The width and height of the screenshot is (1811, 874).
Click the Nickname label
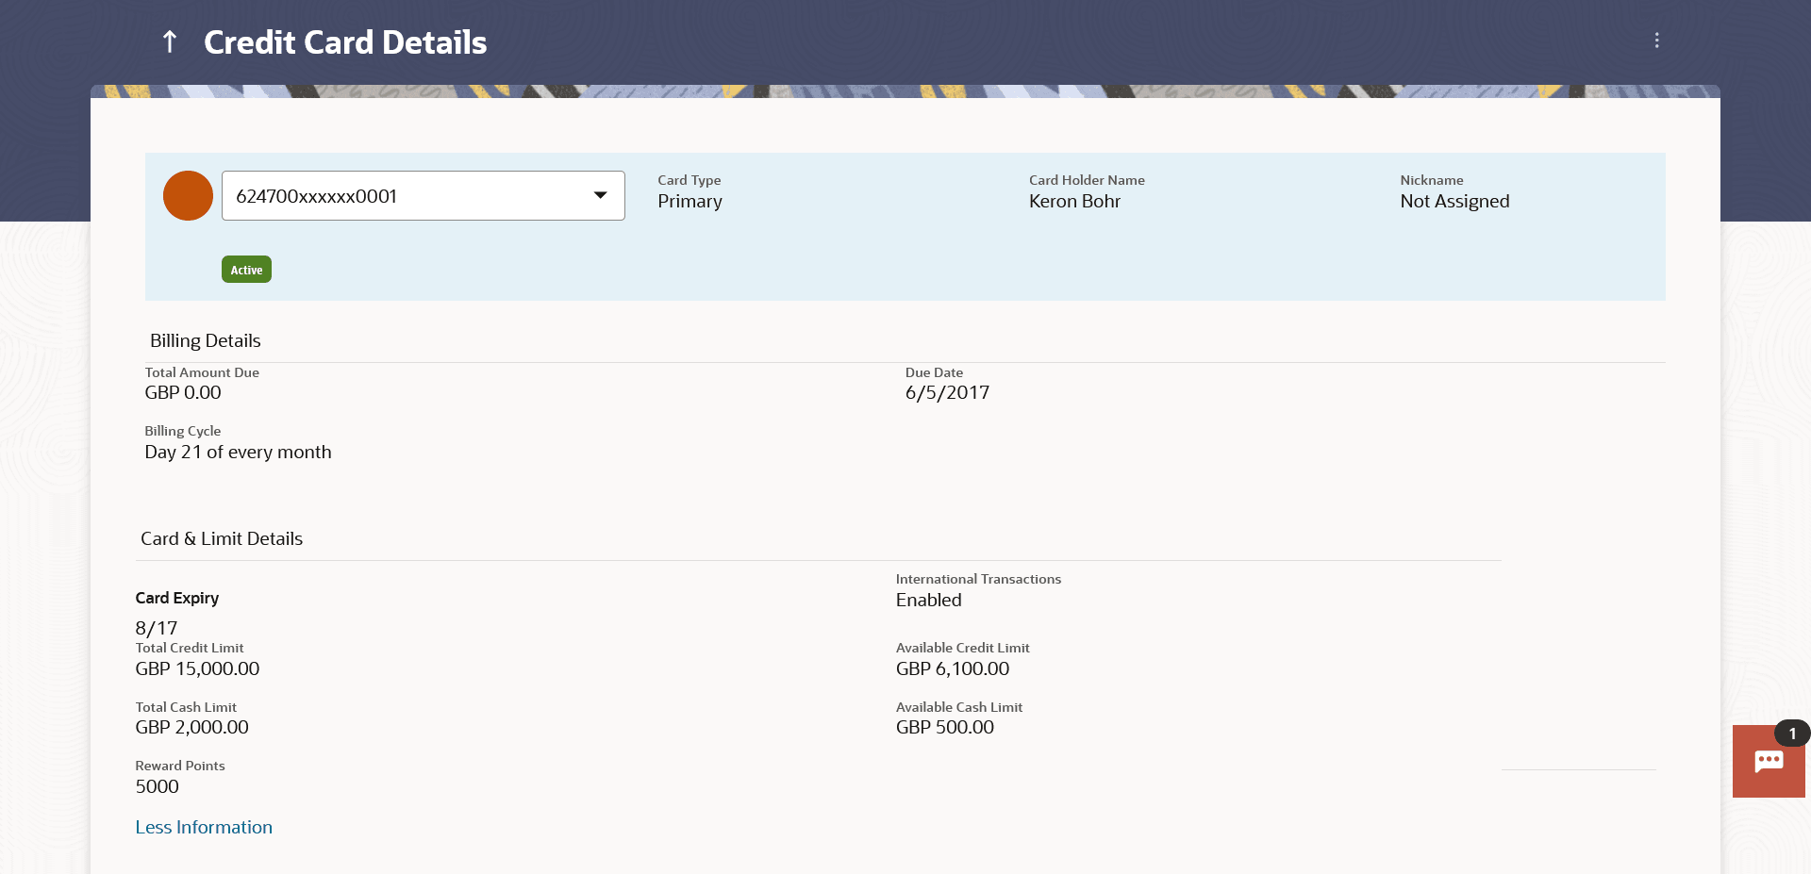click(1432, 180)
